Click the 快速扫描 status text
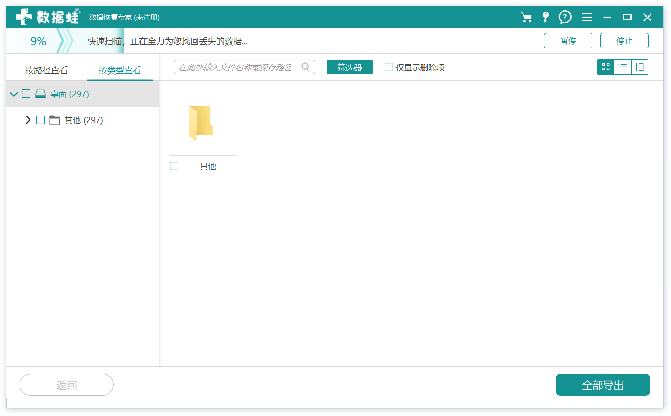 [105, 41]
